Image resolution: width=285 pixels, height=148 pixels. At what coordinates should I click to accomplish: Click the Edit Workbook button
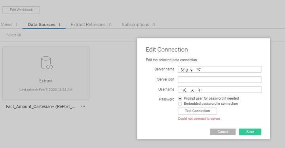21,10
